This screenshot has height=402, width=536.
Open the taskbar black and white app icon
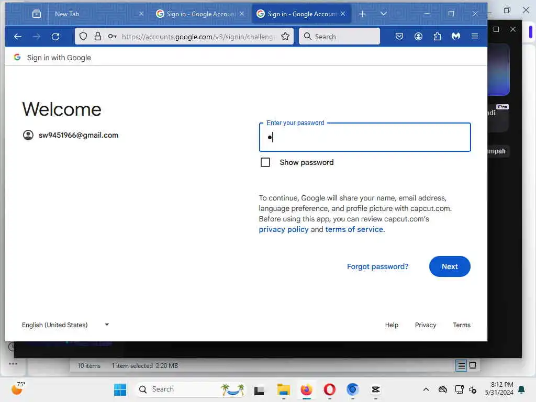259,390
